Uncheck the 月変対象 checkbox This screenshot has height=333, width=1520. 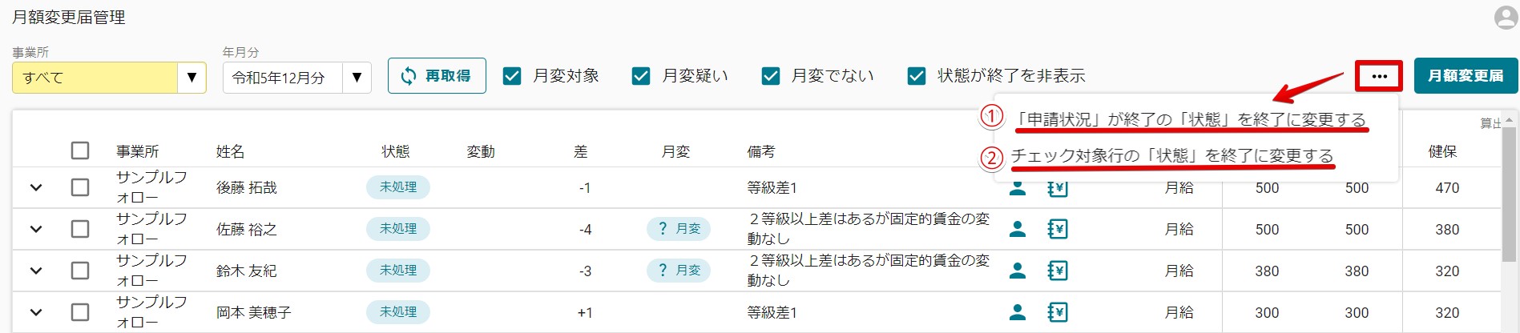512,76
